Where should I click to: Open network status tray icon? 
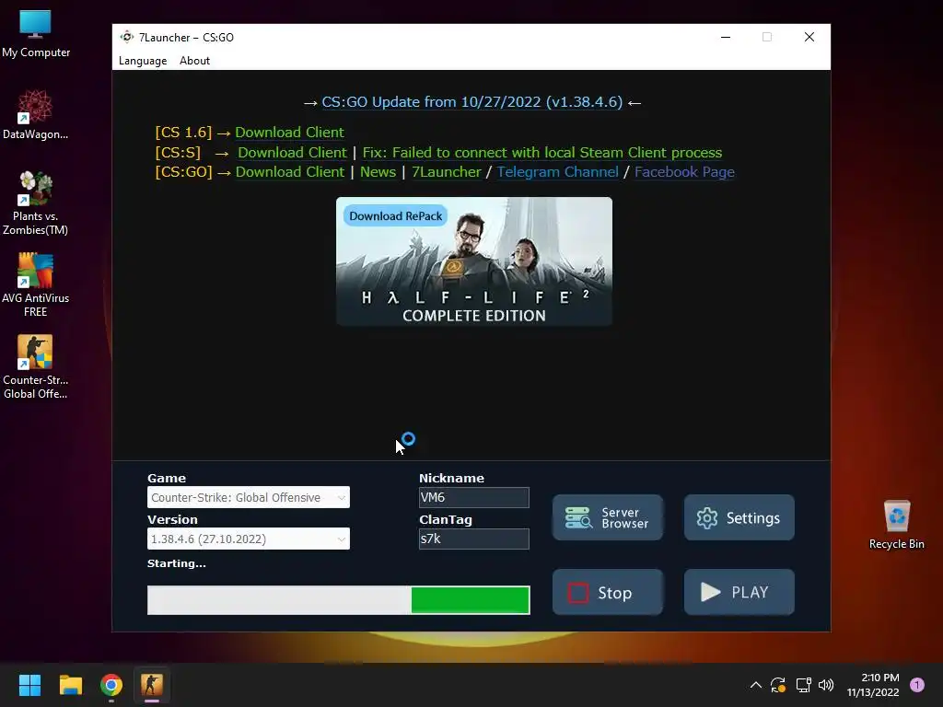[803, 685]
